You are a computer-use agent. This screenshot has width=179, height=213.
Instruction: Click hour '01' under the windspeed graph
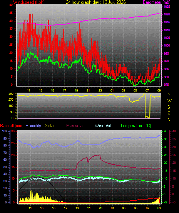112,90
